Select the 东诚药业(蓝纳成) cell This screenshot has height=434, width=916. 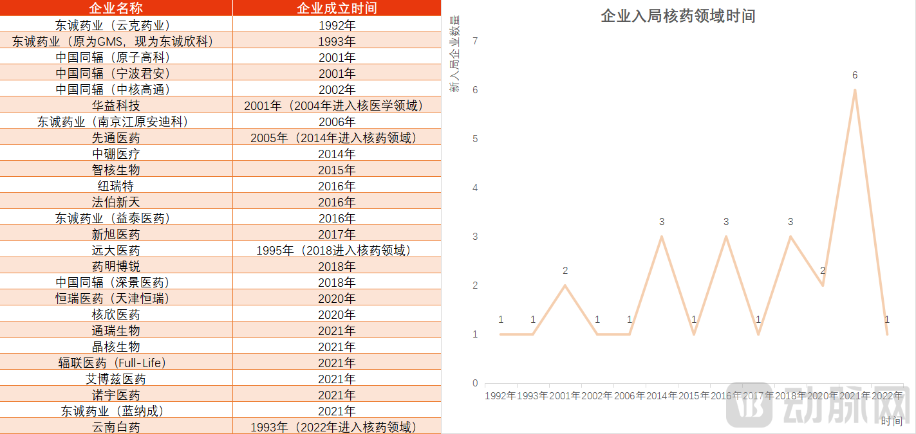click(x=116, y=410)
